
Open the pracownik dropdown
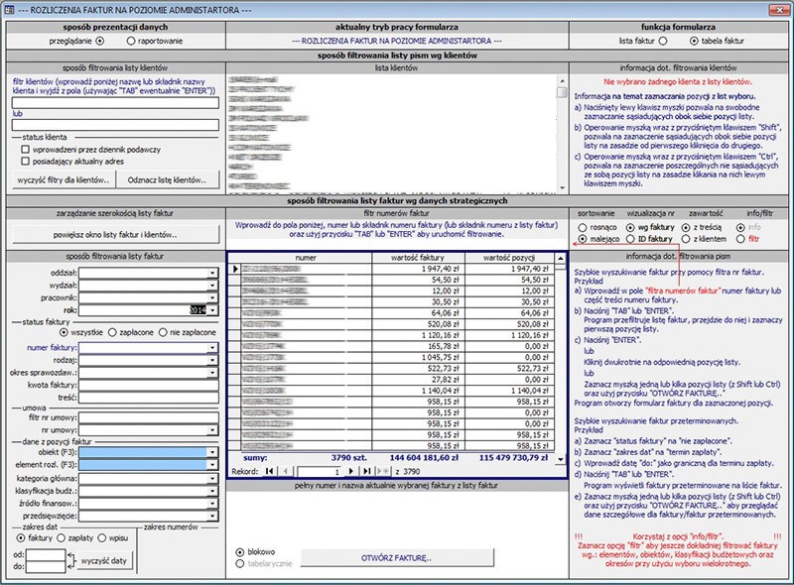pos(212,298)
